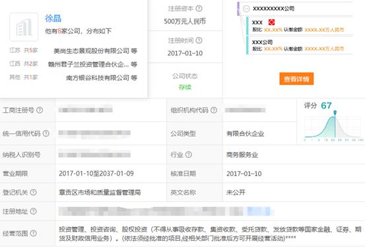
Task: Click the score marker pin on chart
Action: point(335,113)
